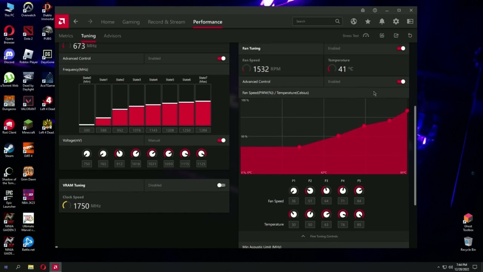The height and width of the screenshot is (272, 483).
Task: Open Record & Stream tab
Action: 166,22
